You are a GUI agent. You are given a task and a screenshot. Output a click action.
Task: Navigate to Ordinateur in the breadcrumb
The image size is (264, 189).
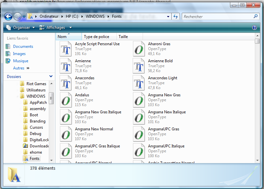coord(49,16)
